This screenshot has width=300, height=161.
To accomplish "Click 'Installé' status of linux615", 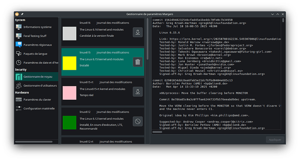I will [84, 66].
